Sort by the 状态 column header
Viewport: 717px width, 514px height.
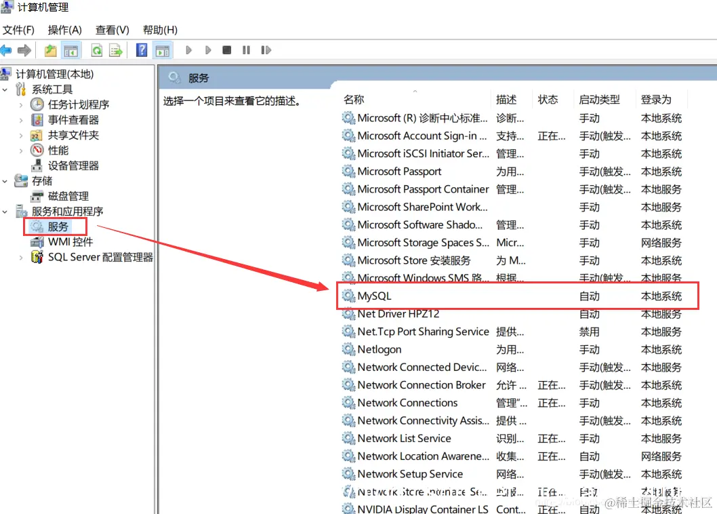548,99
